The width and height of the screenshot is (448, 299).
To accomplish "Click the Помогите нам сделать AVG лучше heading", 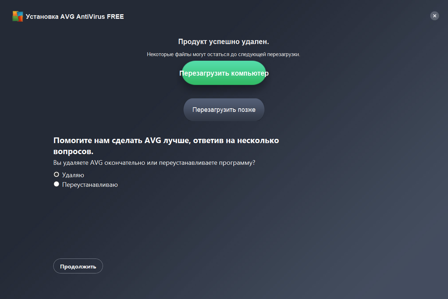I will pyautogui.click(x=167, y=146).
